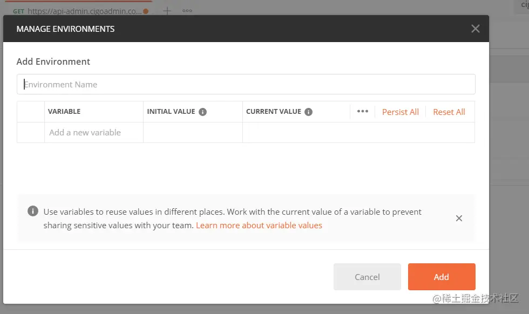Click the info icon in the tip banner
Viewport: 529px width, 314px height.
(33, 211)
